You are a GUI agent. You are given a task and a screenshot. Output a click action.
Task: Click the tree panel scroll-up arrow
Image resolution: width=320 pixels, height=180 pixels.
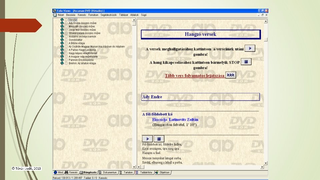coord(134,20)
